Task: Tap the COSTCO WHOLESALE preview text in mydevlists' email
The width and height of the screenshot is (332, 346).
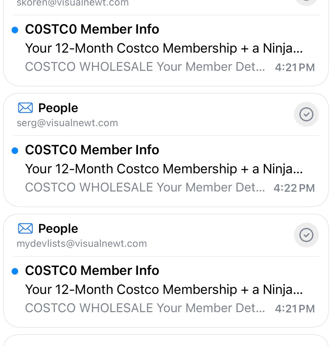Action: [145, 308]
